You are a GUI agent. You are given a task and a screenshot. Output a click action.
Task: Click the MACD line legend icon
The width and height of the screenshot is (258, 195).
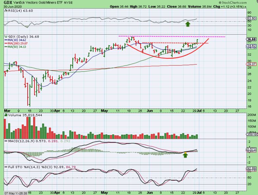[x=6, y=141]
